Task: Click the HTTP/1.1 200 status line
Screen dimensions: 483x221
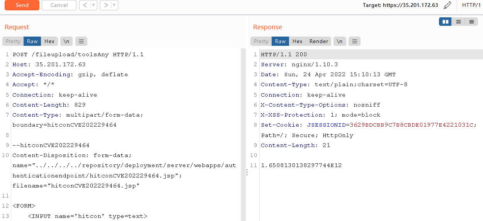Action: (284, 54)
